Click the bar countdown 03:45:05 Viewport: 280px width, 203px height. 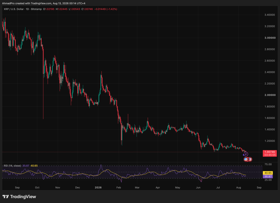tap(270, 155)
